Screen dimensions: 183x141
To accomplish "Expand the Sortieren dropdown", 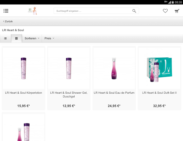I will click(32, 38).
